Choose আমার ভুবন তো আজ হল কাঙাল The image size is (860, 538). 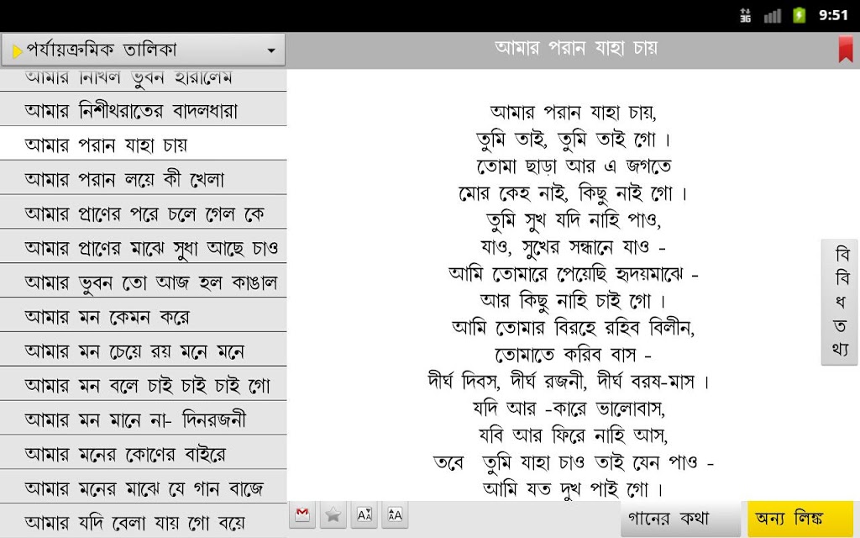143,281
